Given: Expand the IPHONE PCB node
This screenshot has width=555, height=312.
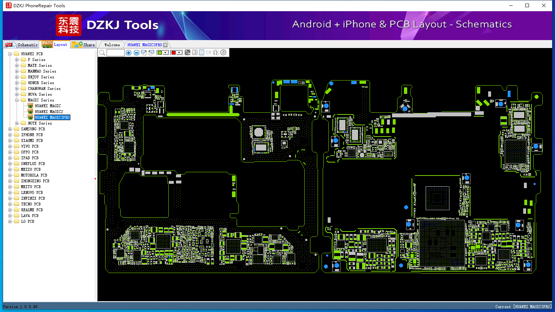Looking at the screenshot, I should coord(10,135).
